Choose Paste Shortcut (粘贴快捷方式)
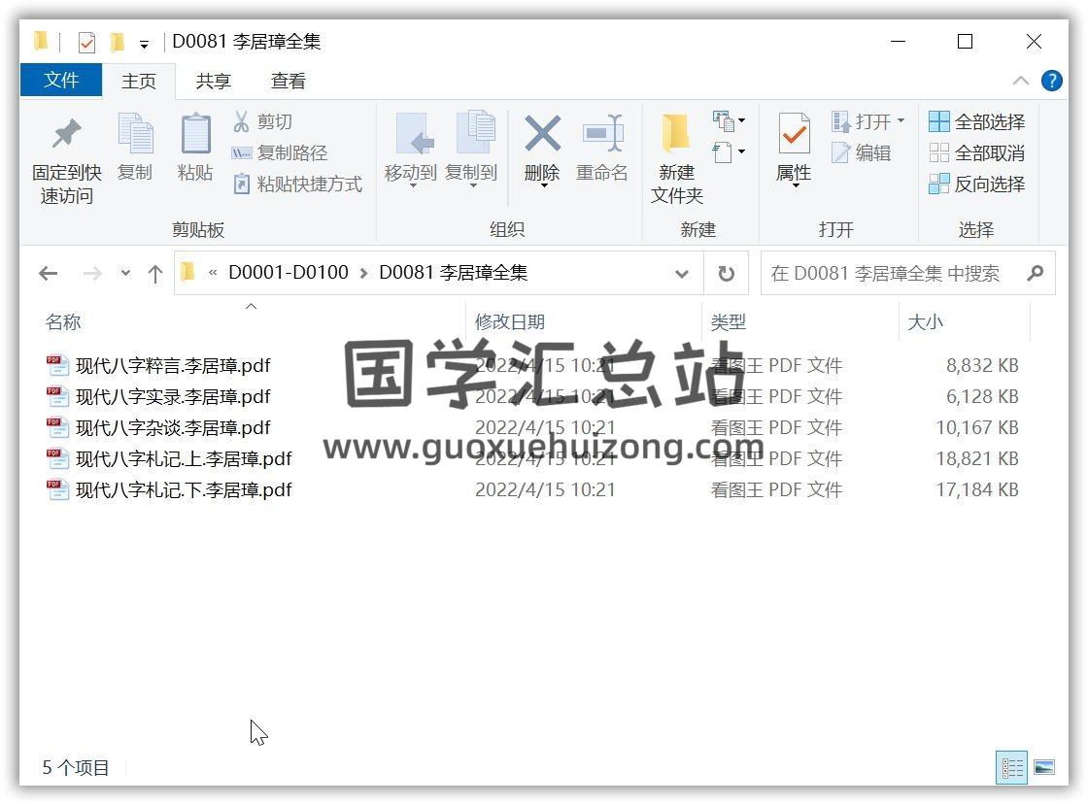The height and width of the screenshot is (805, 1088). point(297,184)
